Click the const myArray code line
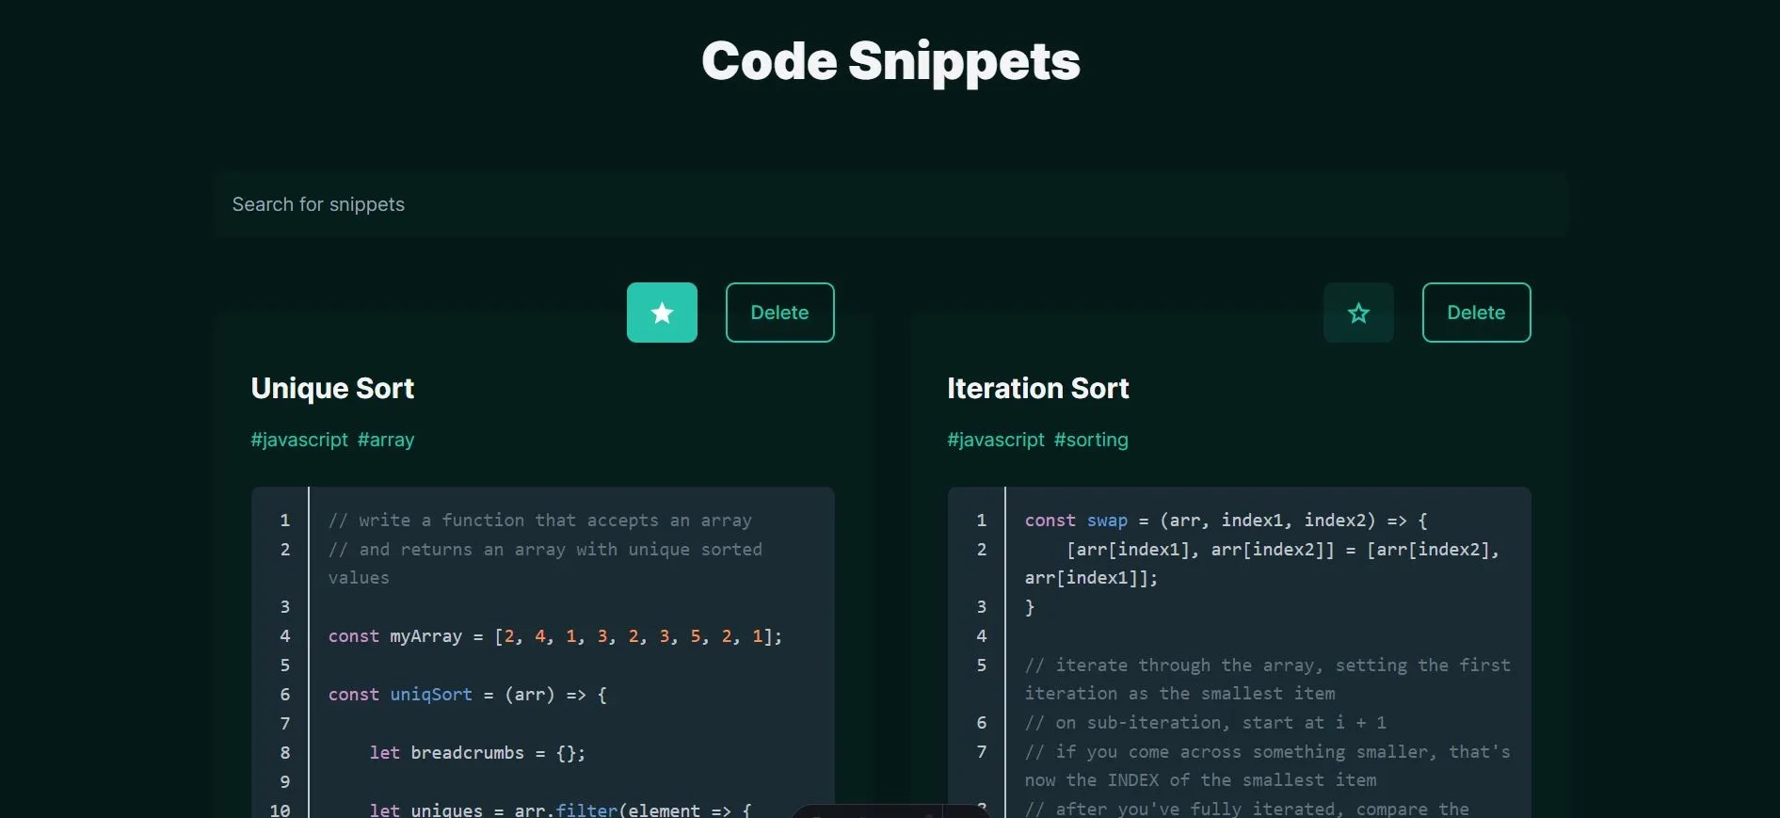Image resolution: width=1780 pixels, height=818 pixels. point(554,636)
